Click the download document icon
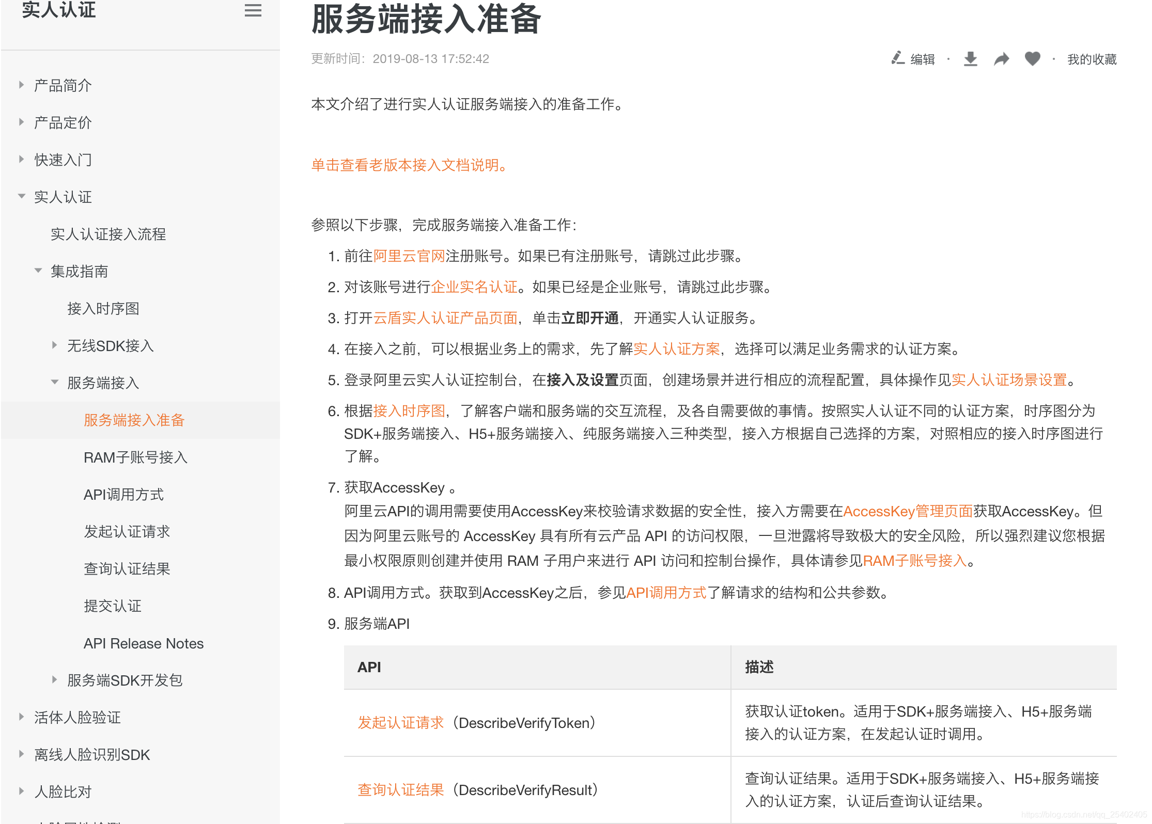The image size is (1152, 824). pos(970,59)
